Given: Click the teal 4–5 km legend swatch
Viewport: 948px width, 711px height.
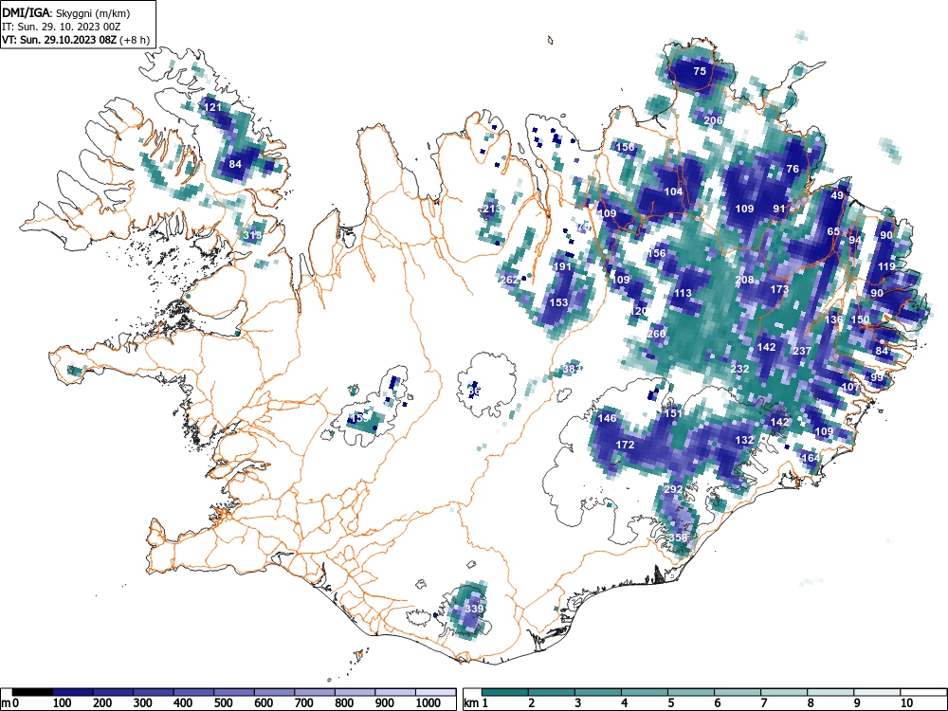Looking at the screenshot, I should (x=645, y=692).
